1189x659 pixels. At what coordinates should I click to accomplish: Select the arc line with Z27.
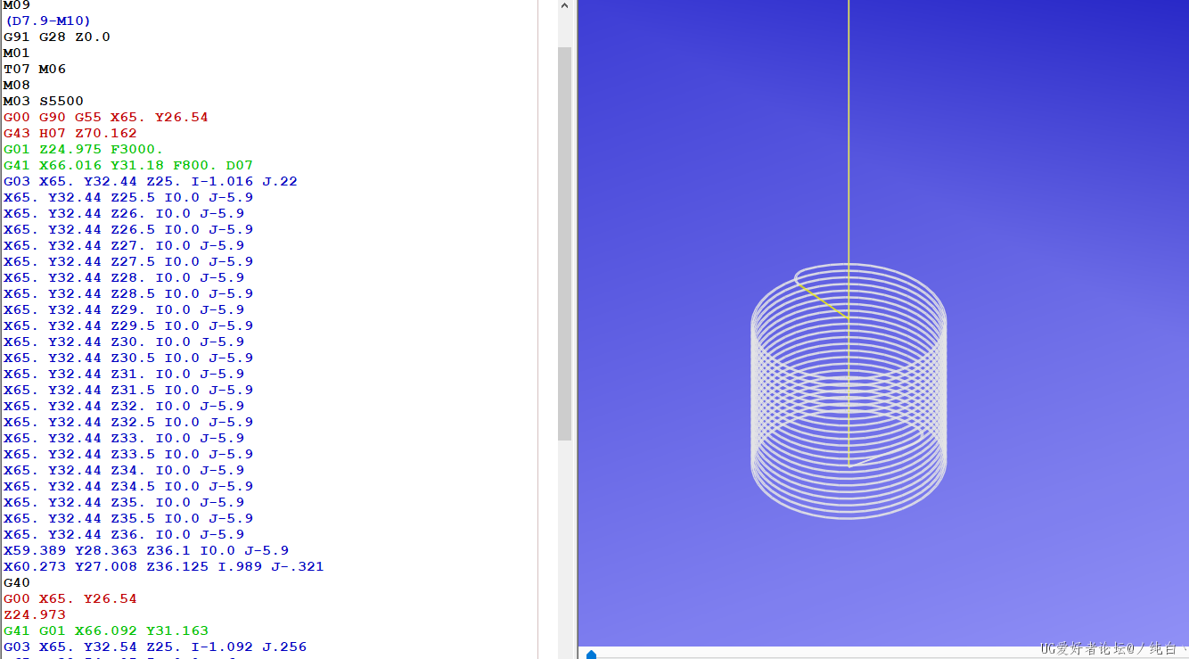[124, 245]
